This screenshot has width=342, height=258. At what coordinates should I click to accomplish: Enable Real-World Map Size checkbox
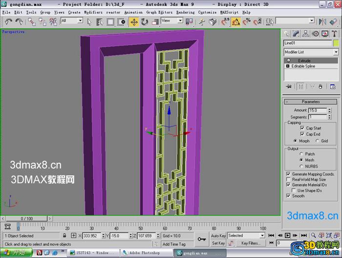click(x=288, y=179)
